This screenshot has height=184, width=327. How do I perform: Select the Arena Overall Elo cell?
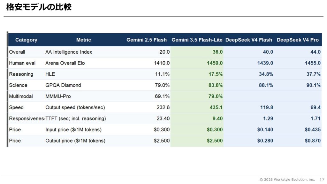[x=65, y=63]
